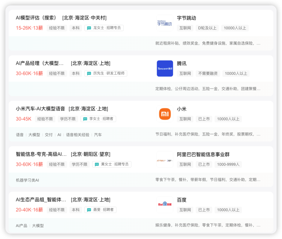Open the Alibaba 智能信息 company logo
This screenshot has height=239, width=282.
[x=165, y=159]
